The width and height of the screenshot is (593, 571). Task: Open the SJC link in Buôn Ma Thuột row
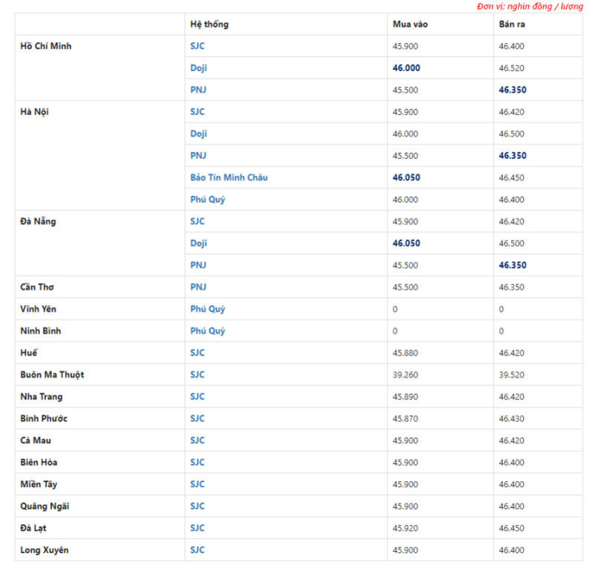pyautogui.click(x=197, y=375)
